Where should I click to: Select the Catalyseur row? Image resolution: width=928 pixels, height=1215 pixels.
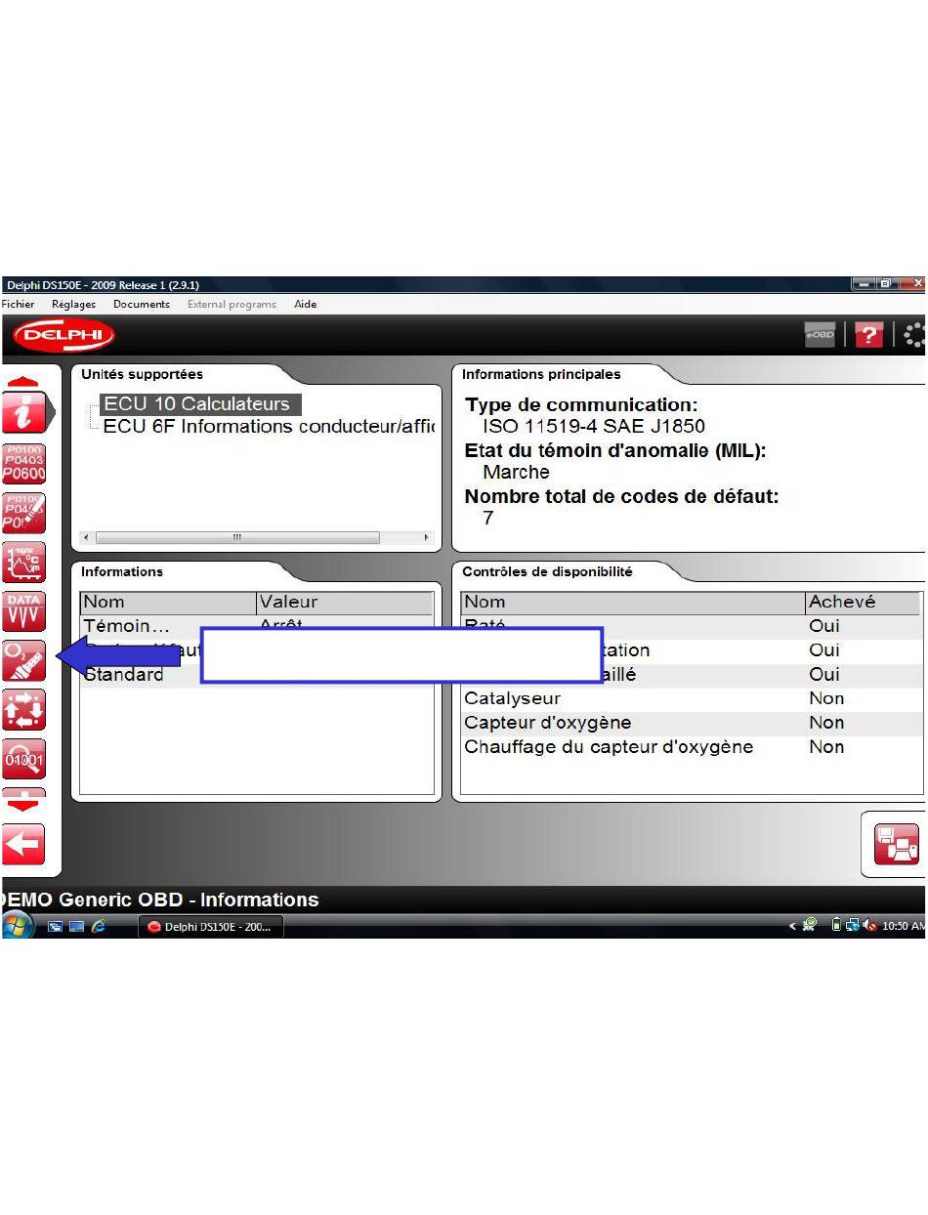(691, 698)
